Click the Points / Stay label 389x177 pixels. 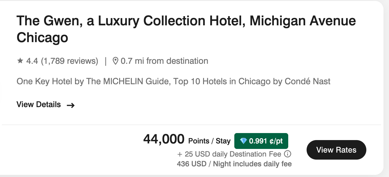pyautogui.click(x=209, y=141)
